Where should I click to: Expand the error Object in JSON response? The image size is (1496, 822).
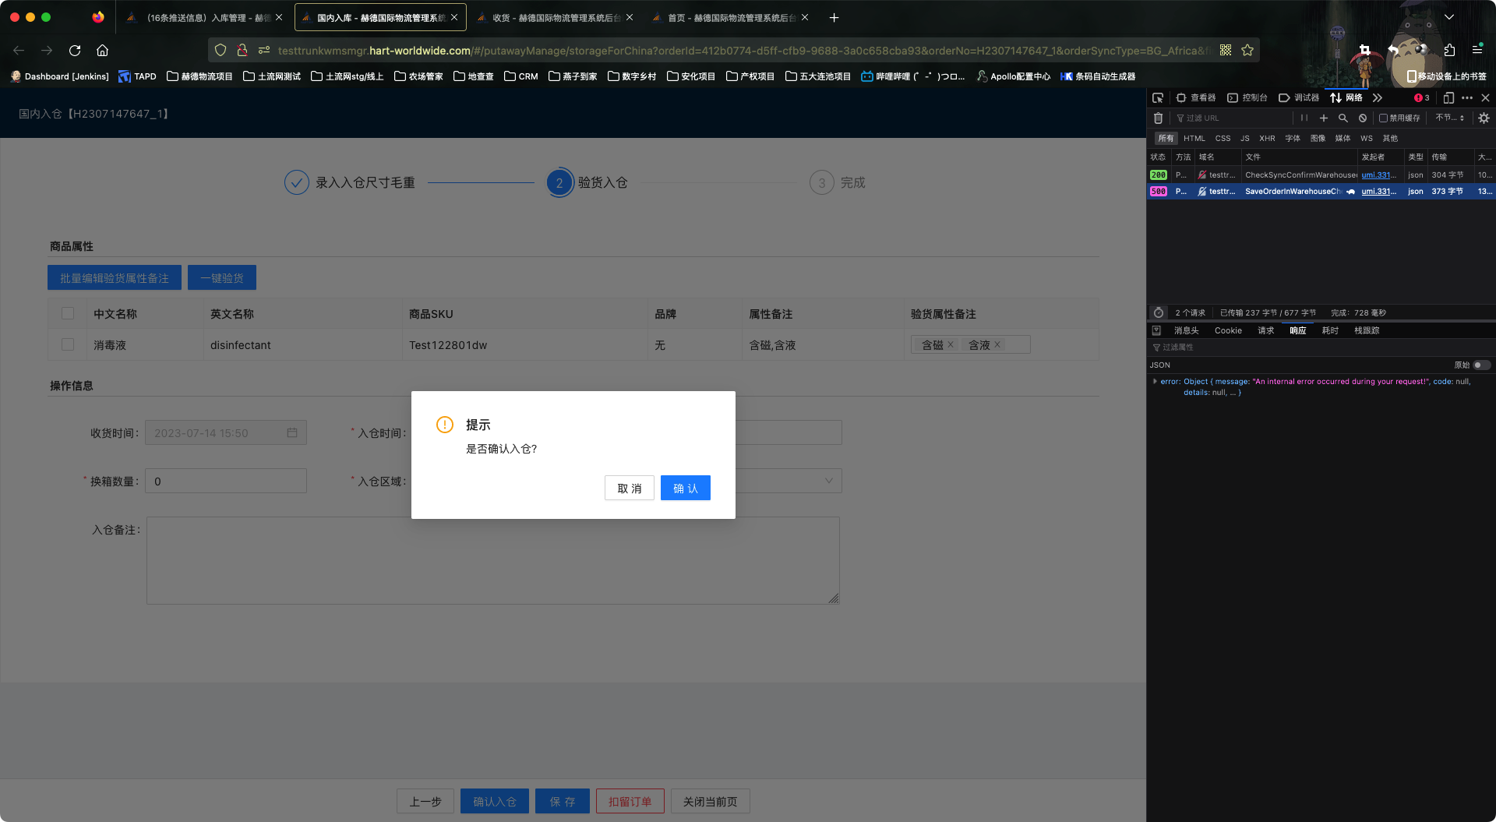[1155, 381]
